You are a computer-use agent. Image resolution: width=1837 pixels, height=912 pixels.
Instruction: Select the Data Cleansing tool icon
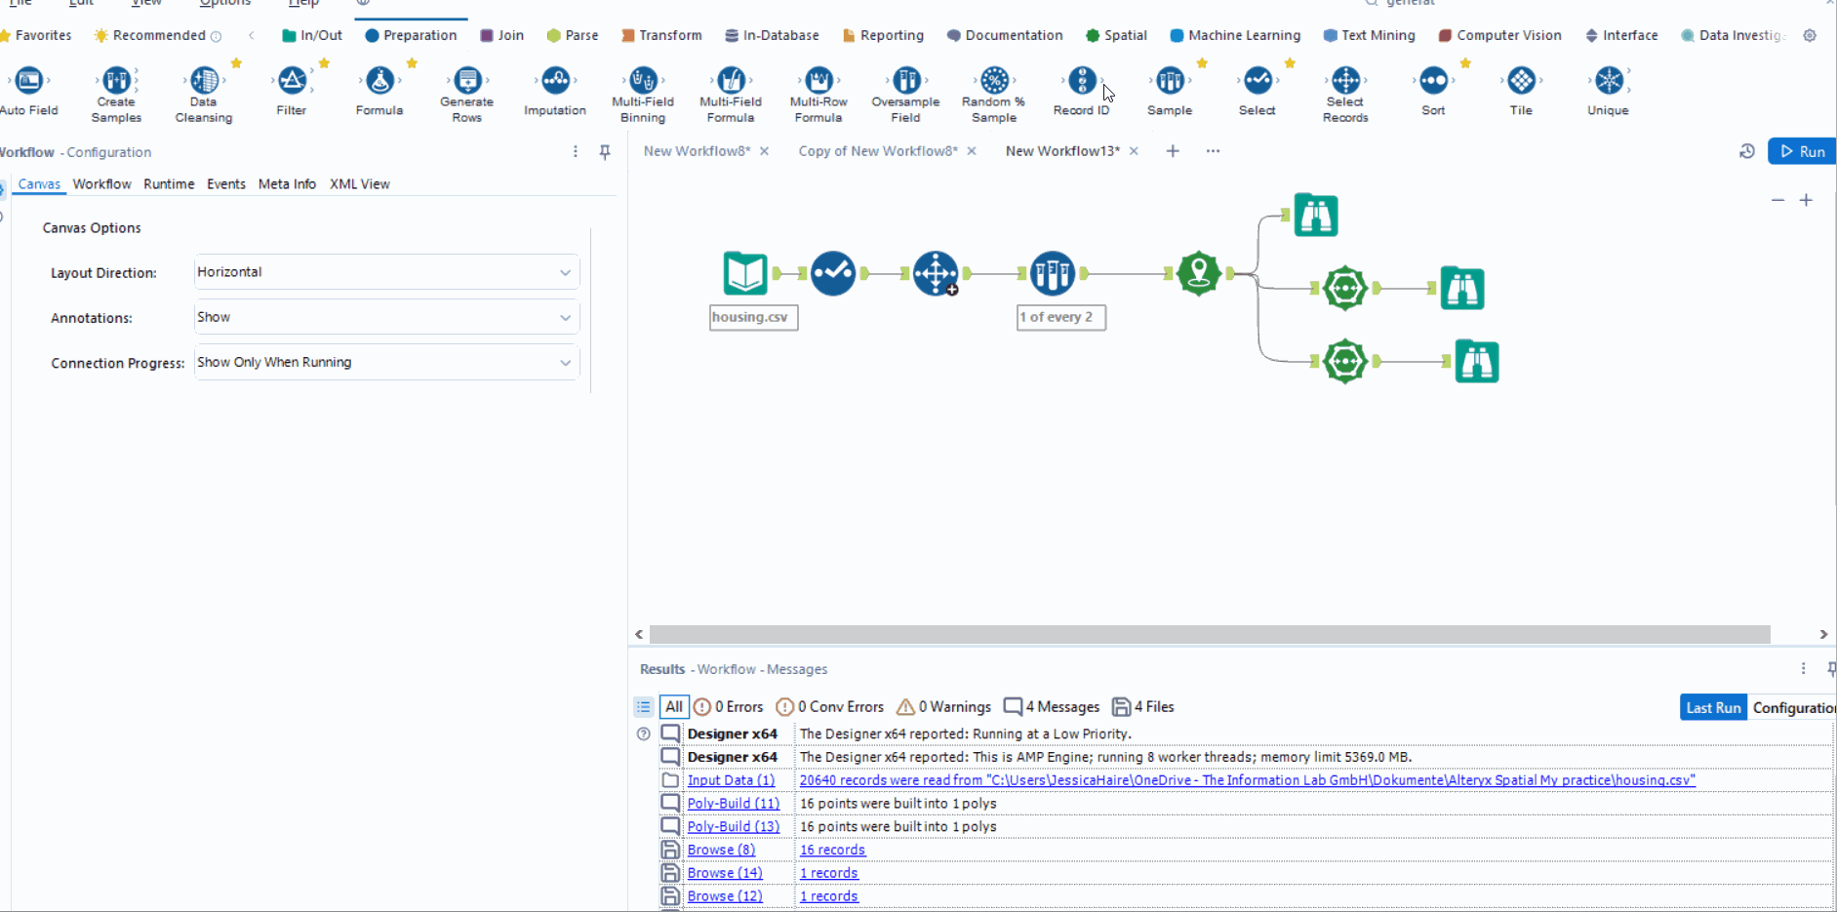click(x=204, y=81)
